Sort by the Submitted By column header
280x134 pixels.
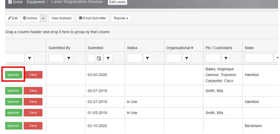tap(59, 48)
